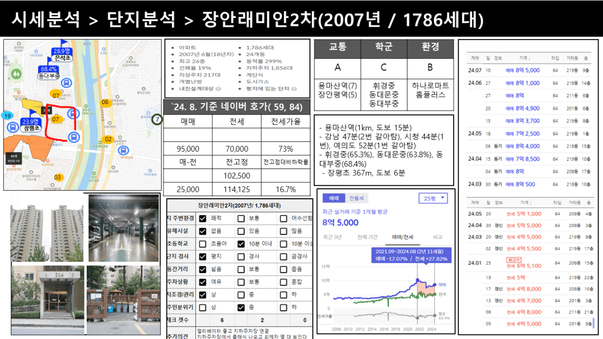This screenshot has height=339, width=603.
Task: Click the cyan 19 marker on map
Action: (x=7, y=115)
